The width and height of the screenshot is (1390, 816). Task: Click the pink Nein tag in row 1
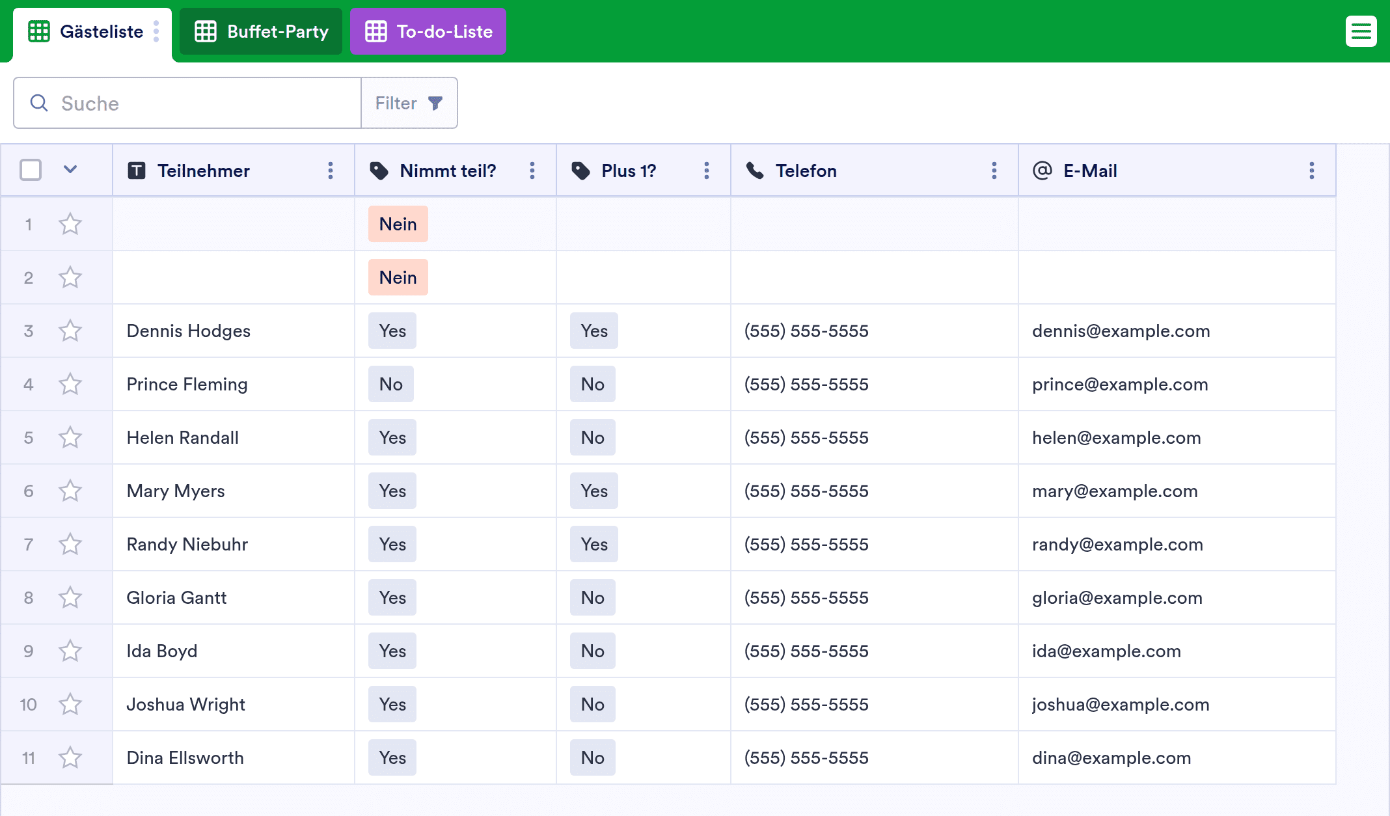click(398, 224)
